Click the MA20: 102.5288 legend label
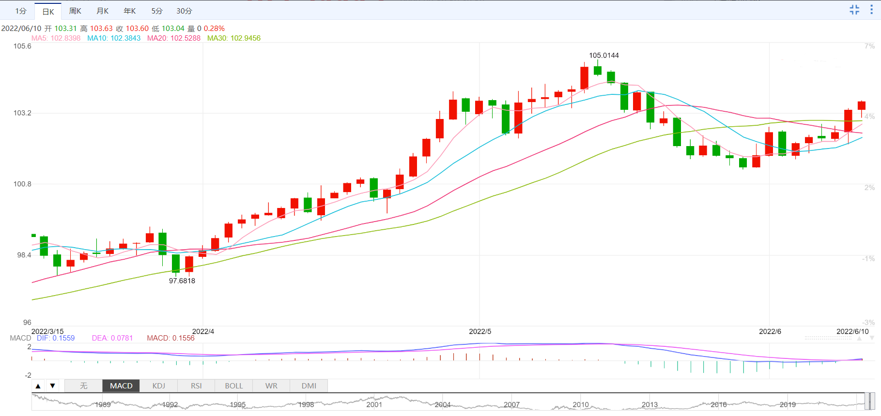This screenshot has width=881, height=416. (x=174, y=38)
